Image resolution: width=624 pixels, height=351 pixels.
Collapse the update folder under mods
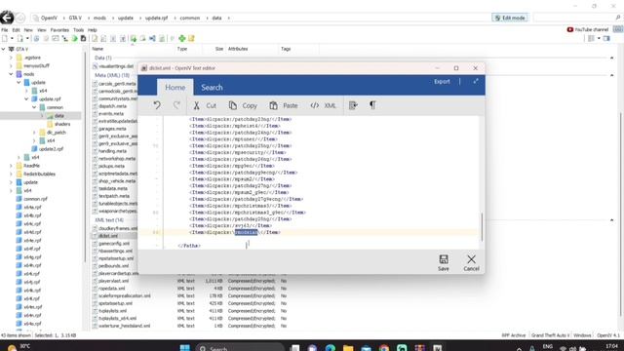pos(19,82)
